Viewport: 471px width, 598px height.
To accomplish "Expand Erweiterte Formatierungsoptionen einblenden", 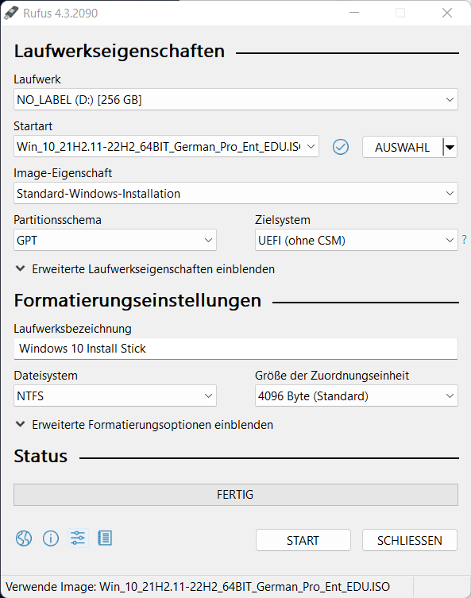I will (x=145, y=425).
